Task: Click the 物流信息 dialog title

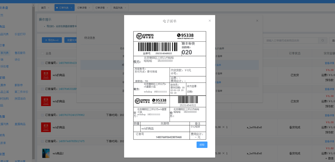Action: tap(90, 38)
